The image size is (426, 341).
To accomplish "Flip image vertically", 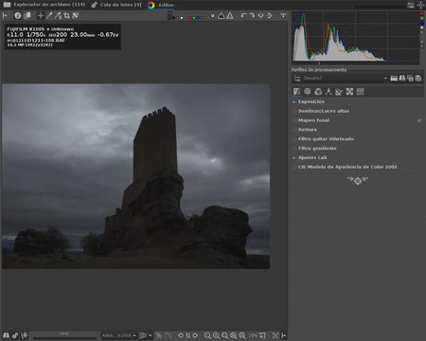I will [x=269, y=15].
